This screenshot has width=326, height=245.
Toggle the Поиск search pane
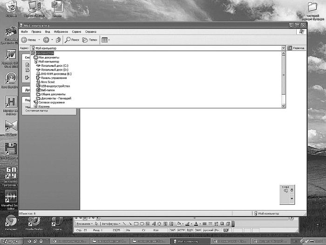(x=72, y=40)
